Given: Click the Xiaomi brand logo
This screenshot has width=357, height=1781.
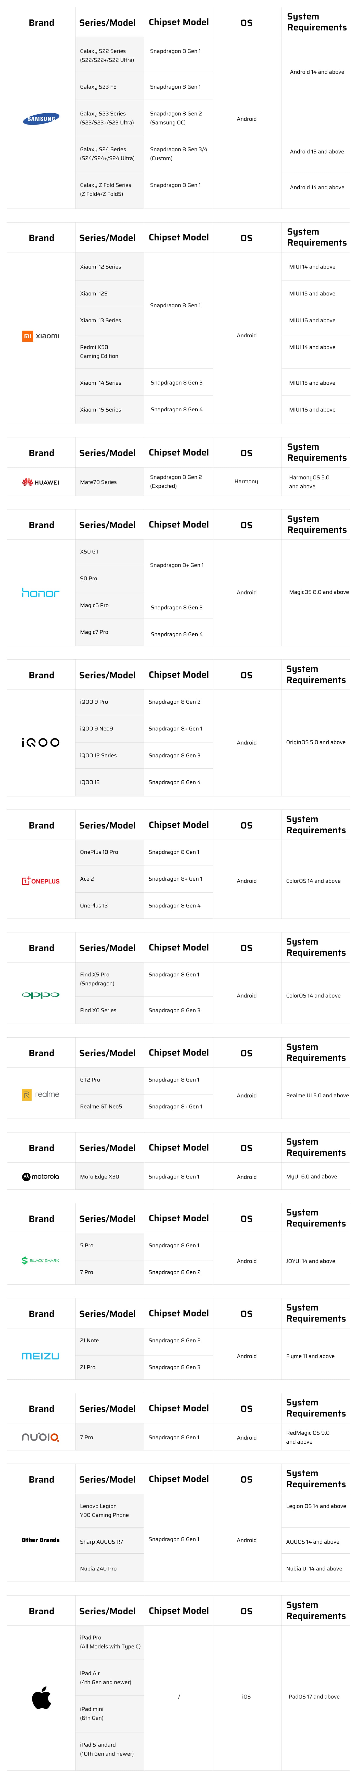Looking at the screenshot, I should coord(41,336).
